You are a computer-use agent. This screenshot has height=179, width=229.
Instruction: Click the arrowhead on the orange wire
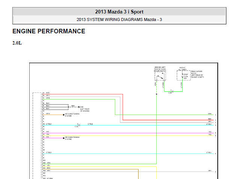click(x=64, y=115)
